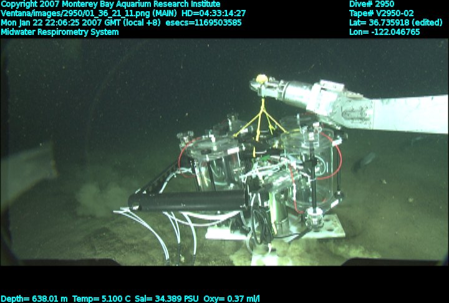The height and width of the screenshot is (303, 449).
Task: Click the copyright notice text at top
Action: pos(110,4)
